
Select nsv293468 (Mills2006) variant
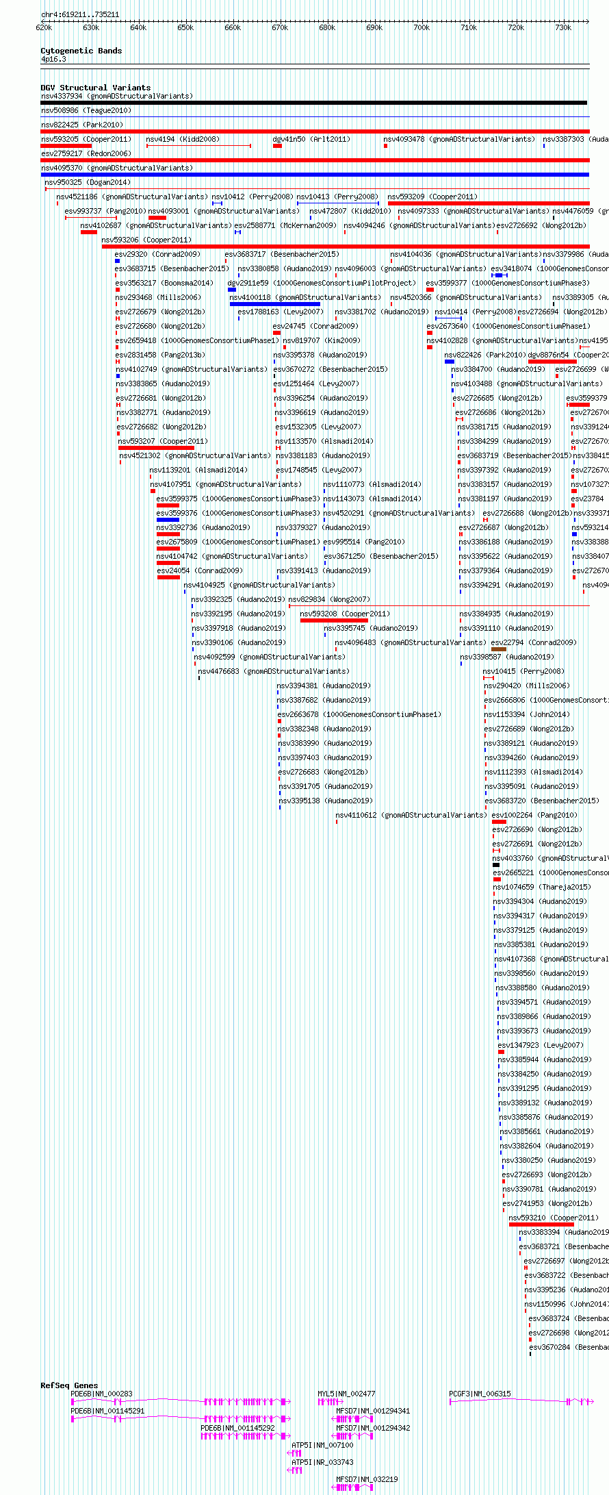point(158,297)
